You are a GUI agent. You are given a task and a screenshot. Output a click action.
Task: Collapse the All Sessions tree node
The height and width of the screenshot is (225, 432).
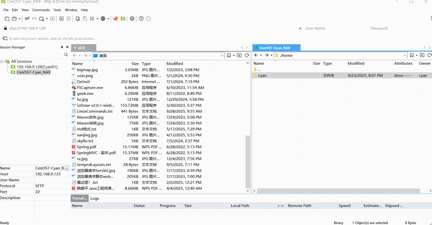point(2,61)
